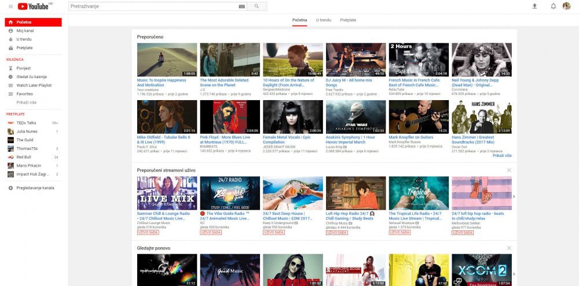Click UŽIVO SADA badge under Summer Chill radio
The width and height of the screenshot is (579, 286).
148,233
